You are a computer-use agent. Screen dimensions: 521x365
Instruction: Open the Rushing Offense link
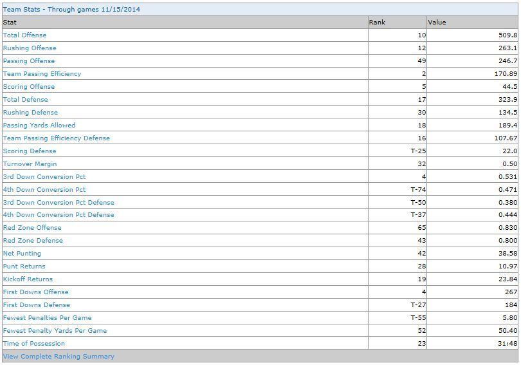click(x=30, y=48)
